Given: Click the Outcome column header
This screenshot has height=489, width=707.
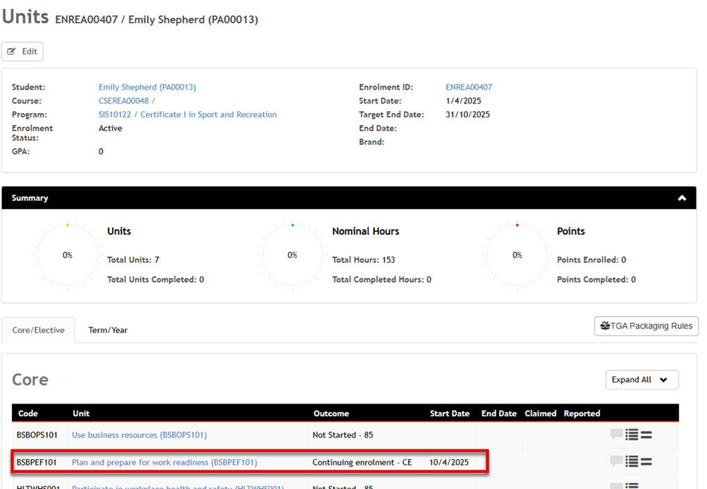Looking at the screenshot, I should point(332,413).
